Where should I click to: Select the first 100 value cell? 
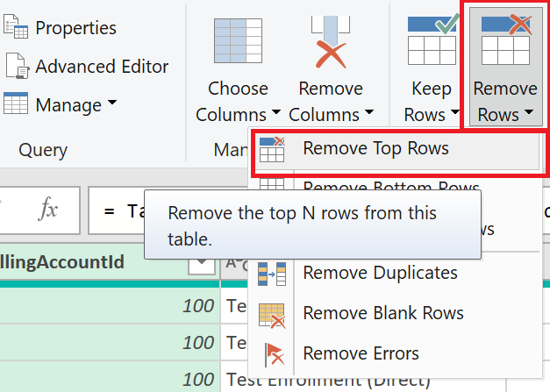pyautogui.click(x=110, y=306)
